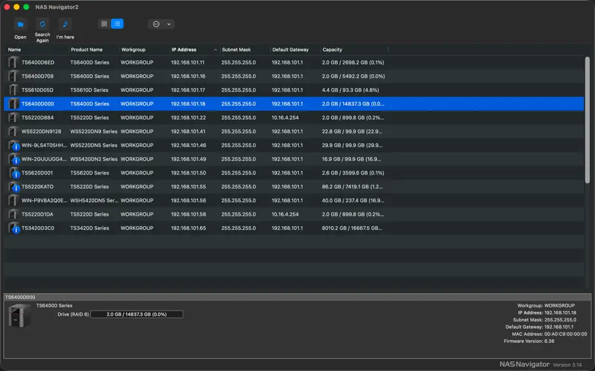Click IP address 192.168.101.22 cell
This screenshot has width=595, height=371.
tap(188, 118)
